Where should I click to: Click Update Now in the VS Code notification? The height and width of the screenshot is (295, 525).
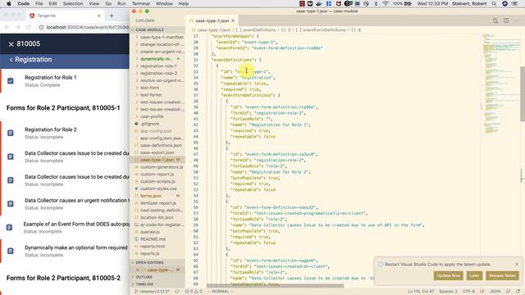point(449,275)
